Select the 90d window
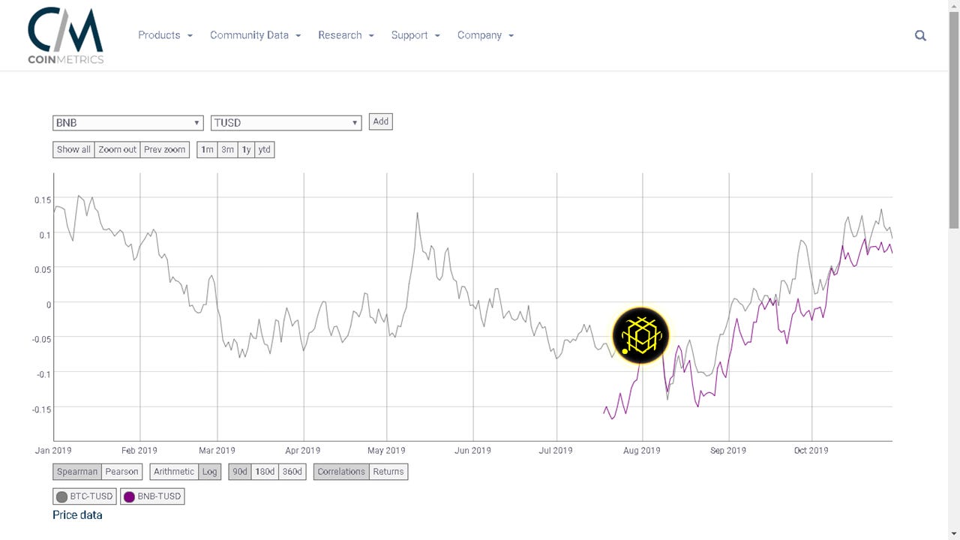 pyautogui.click(x=240, y=472)
